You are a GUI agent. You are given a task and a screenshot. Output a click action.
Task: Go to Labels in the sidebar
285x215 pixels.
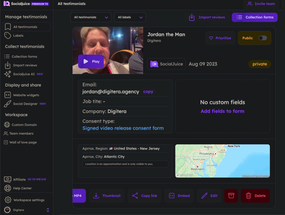(18, 36)
